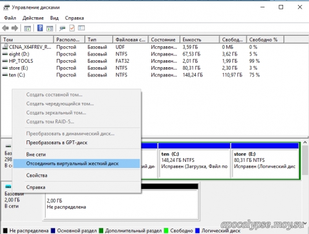Click the 2,00 ГБ disk size label

(12, 200)
